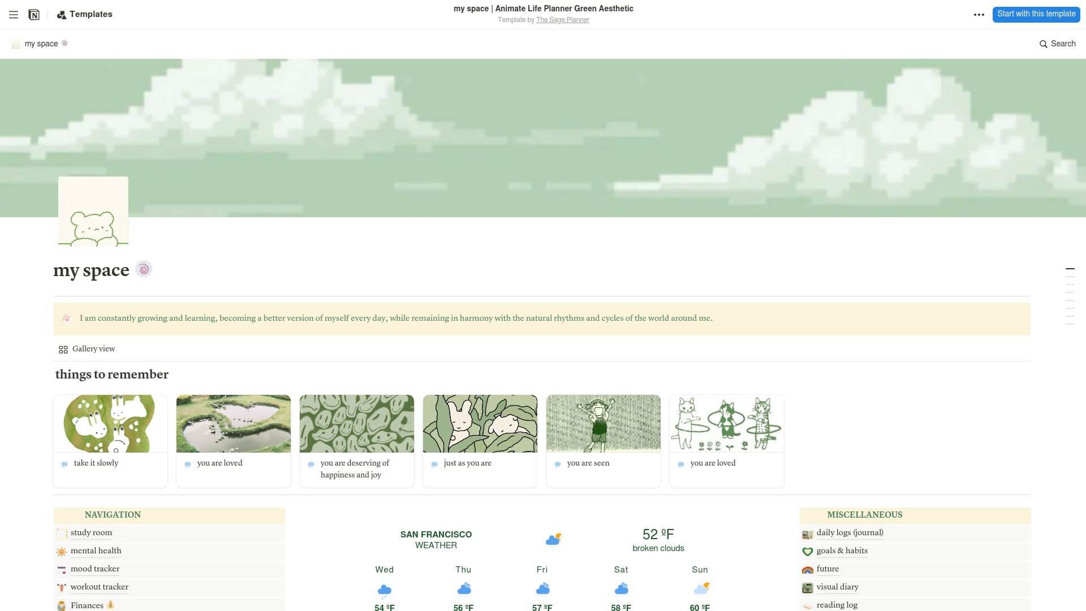The image size is (1086, 611).
Task: Click the green heart goals & habits icon
Action: click(807, 552)
